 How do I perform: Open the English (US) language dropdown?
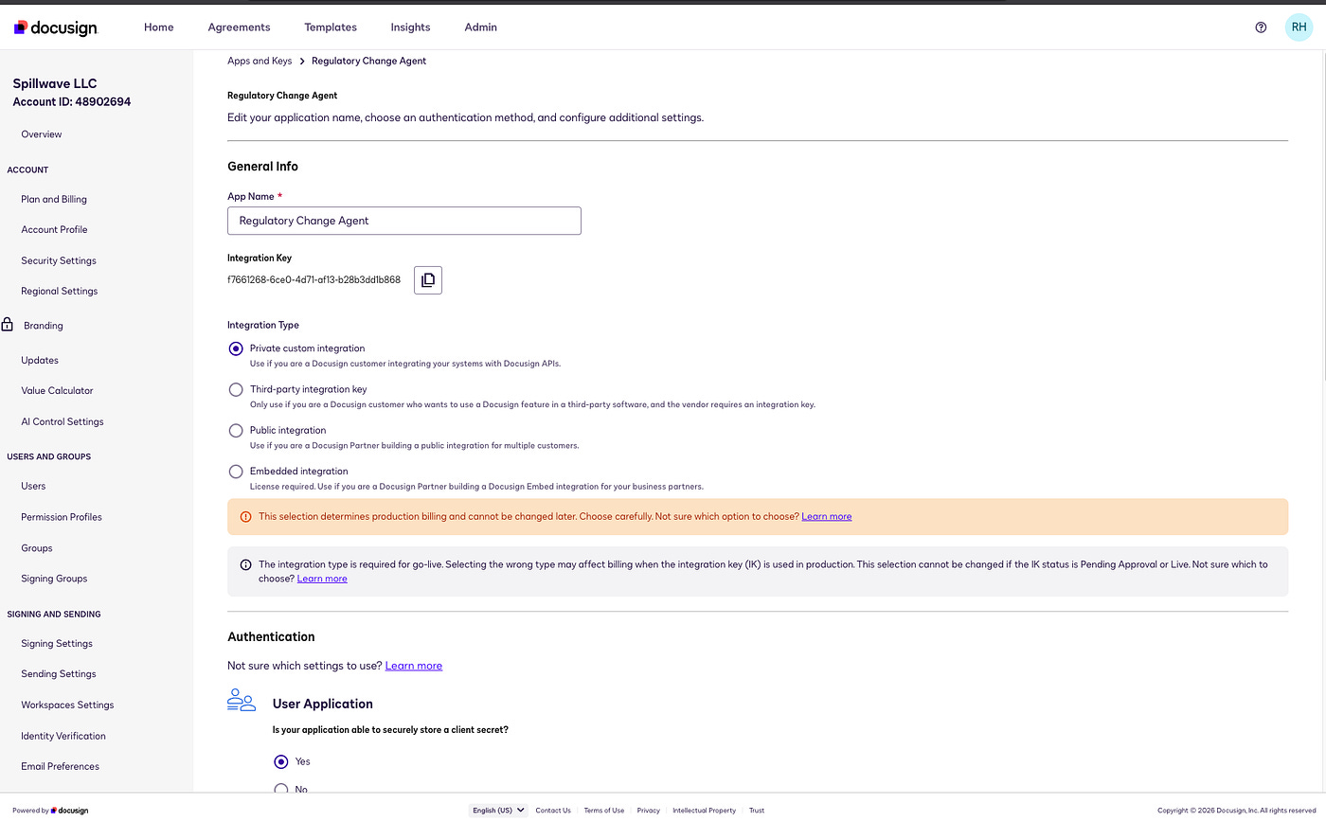[x=499, y=811]
